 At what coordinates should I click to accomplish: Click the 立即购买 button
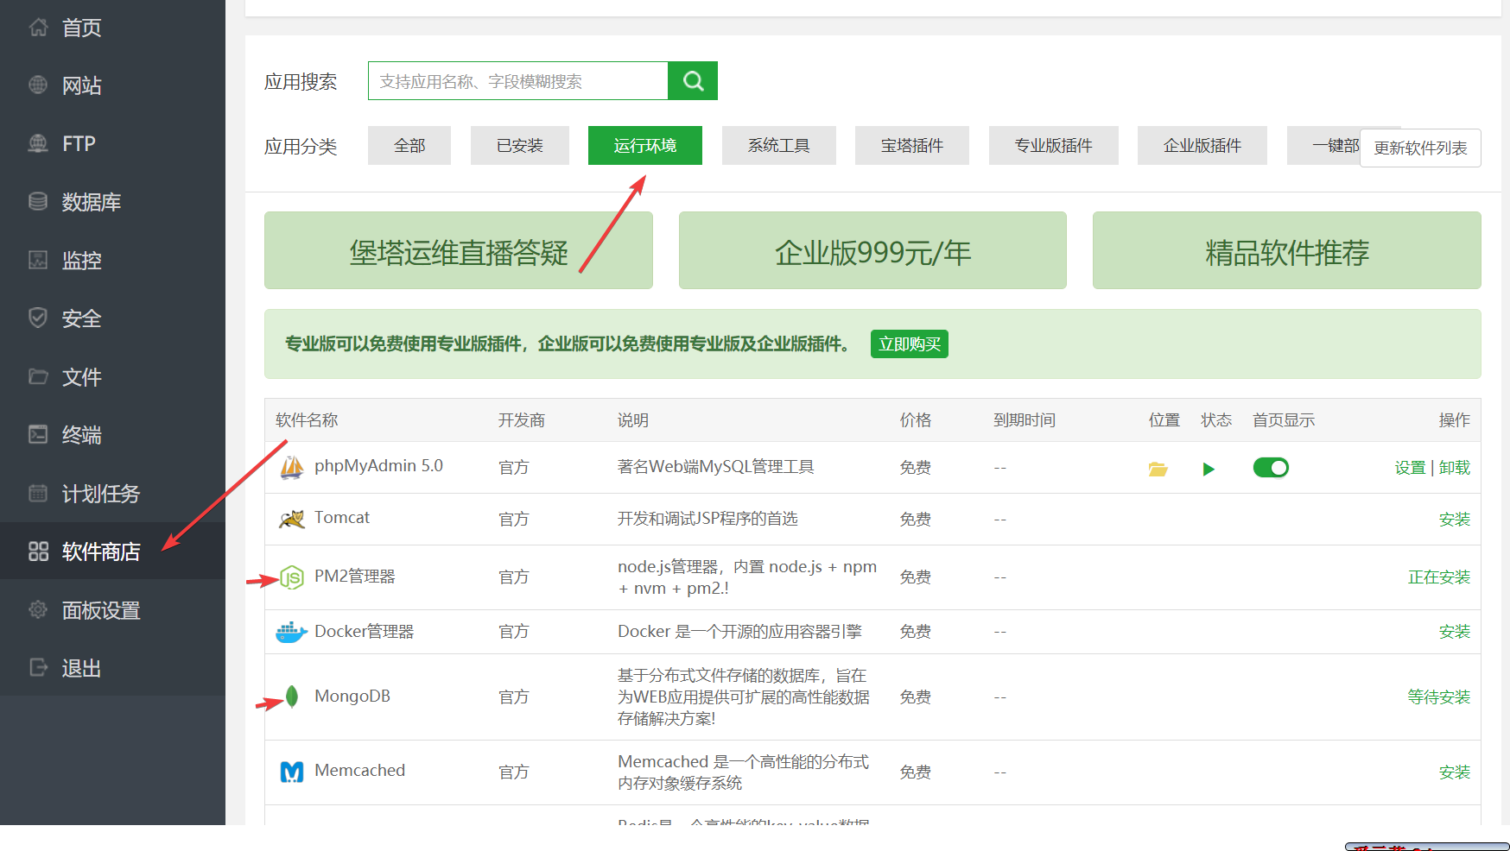click(x=910, y=344)
